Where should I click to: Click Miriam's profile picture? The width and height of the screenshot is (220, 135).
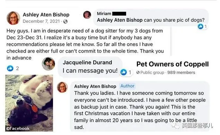point(87,15)
